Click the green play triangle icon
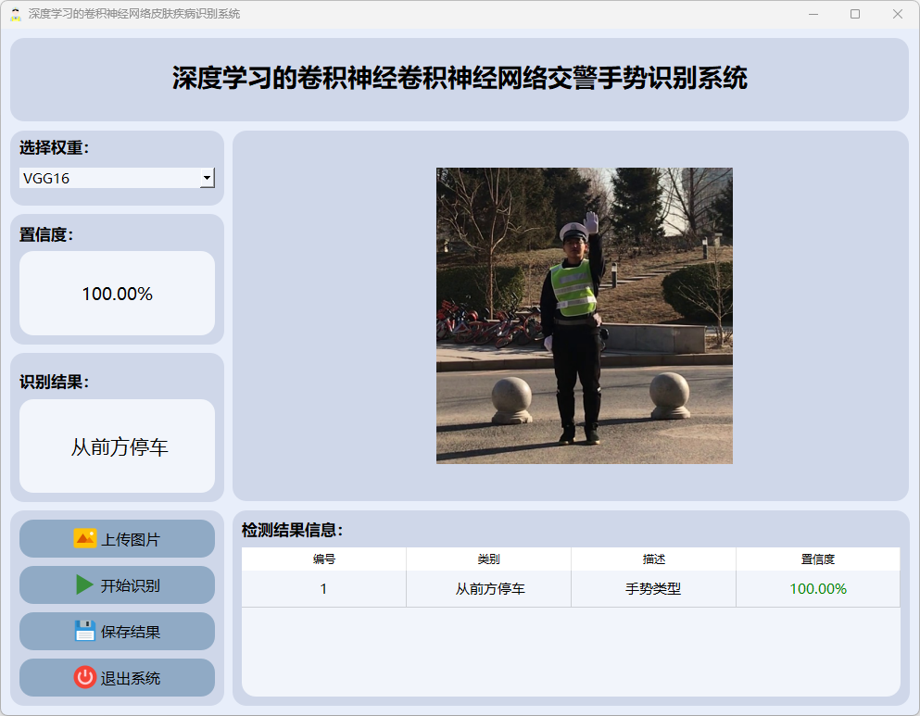 coord(84,584)
